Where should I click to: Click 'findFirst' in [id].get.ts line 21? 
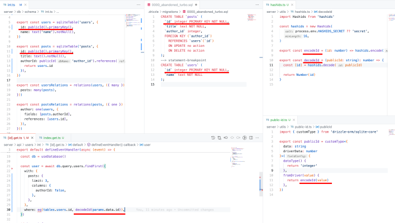point(93,166)
